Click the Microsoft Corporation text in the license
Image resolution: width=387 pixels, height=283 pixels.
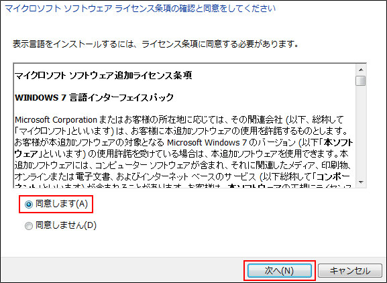(x=56, y=120)
